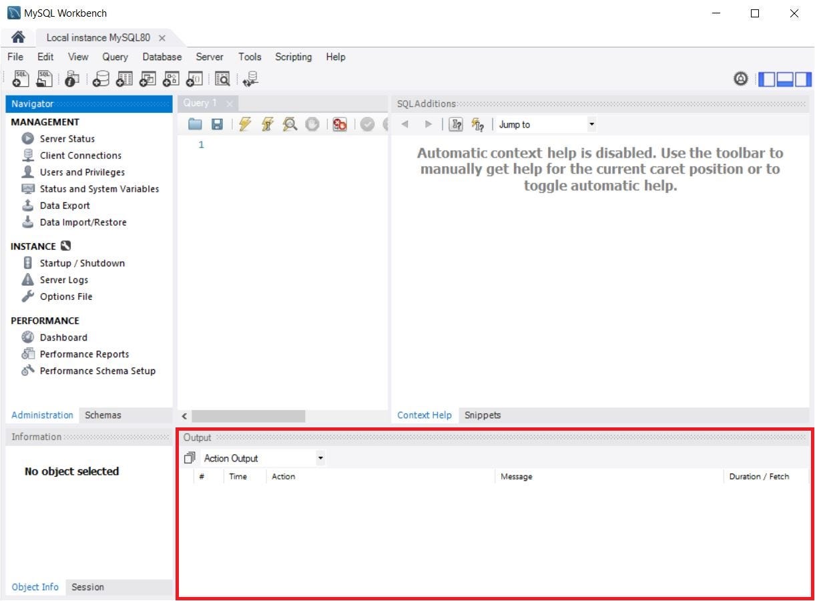Toggle the bottom output panel visibility
This screenshot has height=601, width=815.
coord(785,79)
